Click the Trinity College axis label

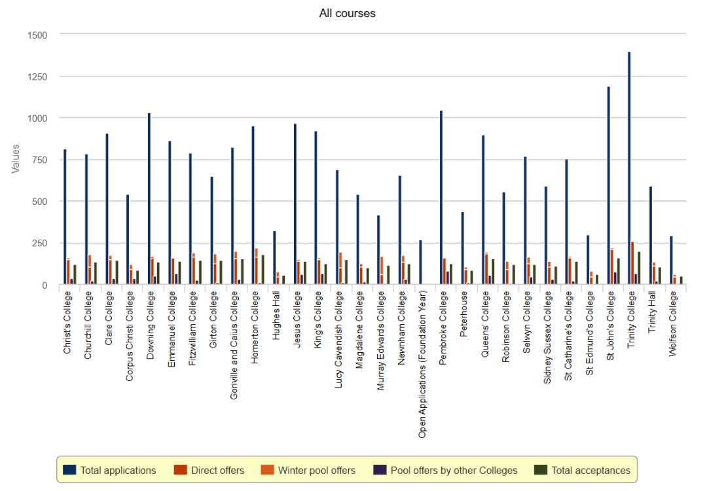tap(631, 319)
